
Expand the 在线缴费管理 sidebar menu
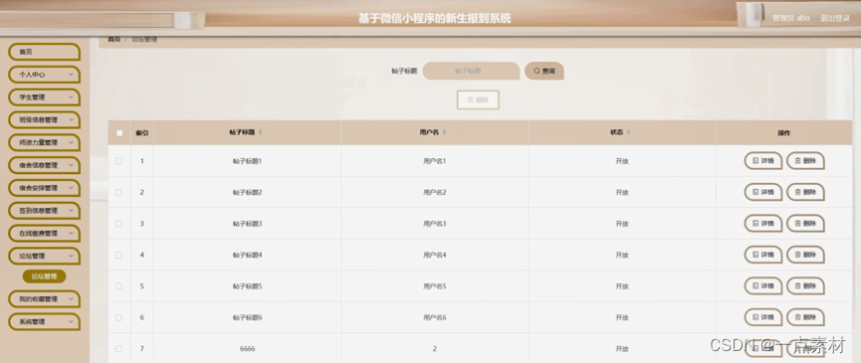(x=44, y=233)
